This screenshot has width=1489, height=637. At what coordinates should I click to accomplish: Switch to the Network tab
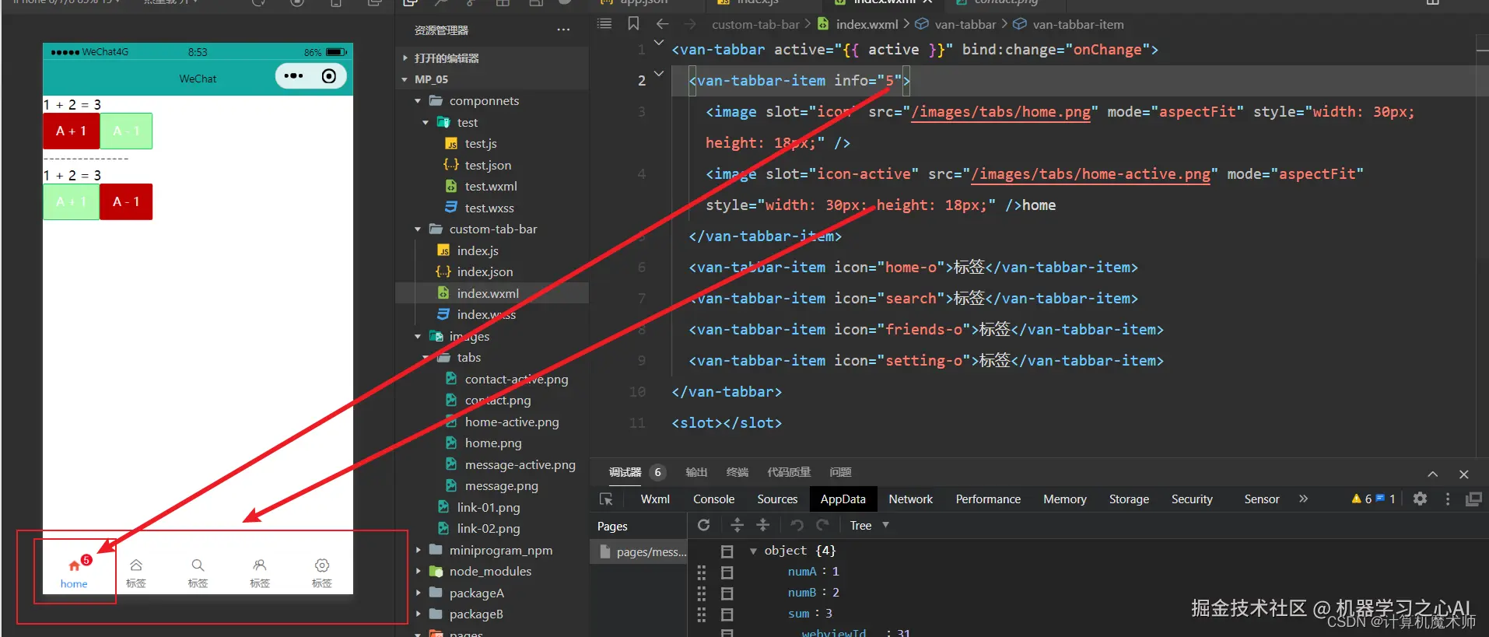coord(910,499)
